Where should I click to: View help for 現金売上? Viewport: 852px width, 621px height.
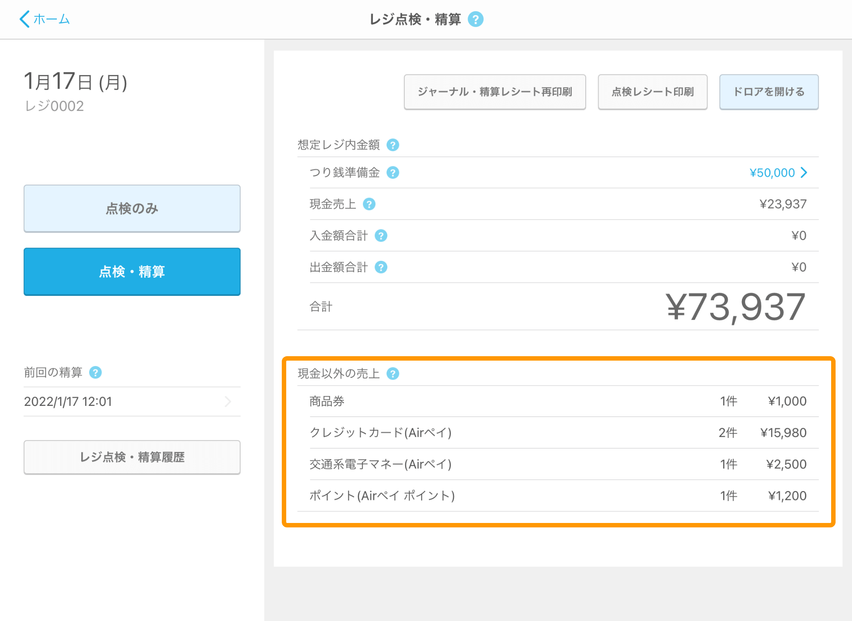pos(369,204)
